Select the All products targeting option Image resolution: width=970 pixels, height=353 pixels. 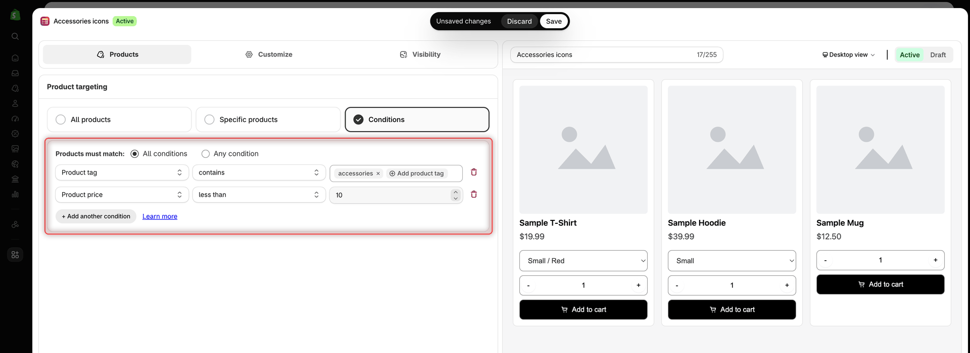pos(119,120)
